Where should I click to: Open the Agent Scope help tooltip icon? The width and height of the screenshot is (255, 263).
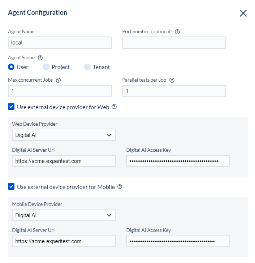click(40, 58)
